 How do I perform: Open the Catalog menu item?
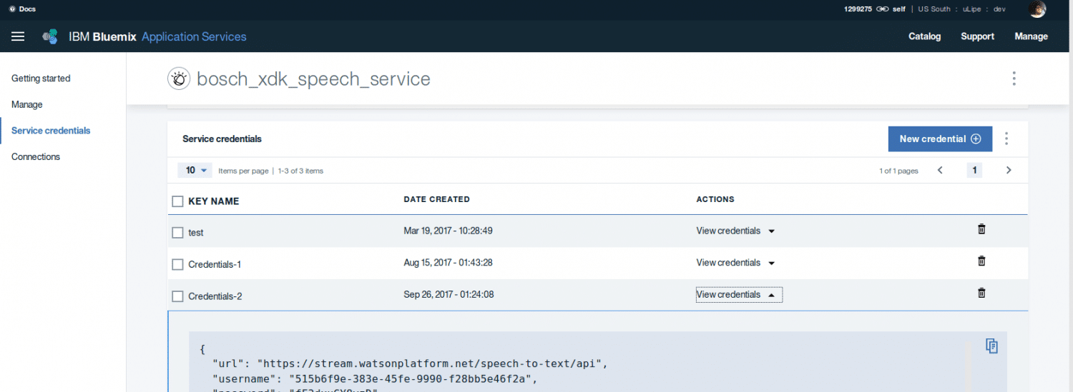tap(924, 36)
